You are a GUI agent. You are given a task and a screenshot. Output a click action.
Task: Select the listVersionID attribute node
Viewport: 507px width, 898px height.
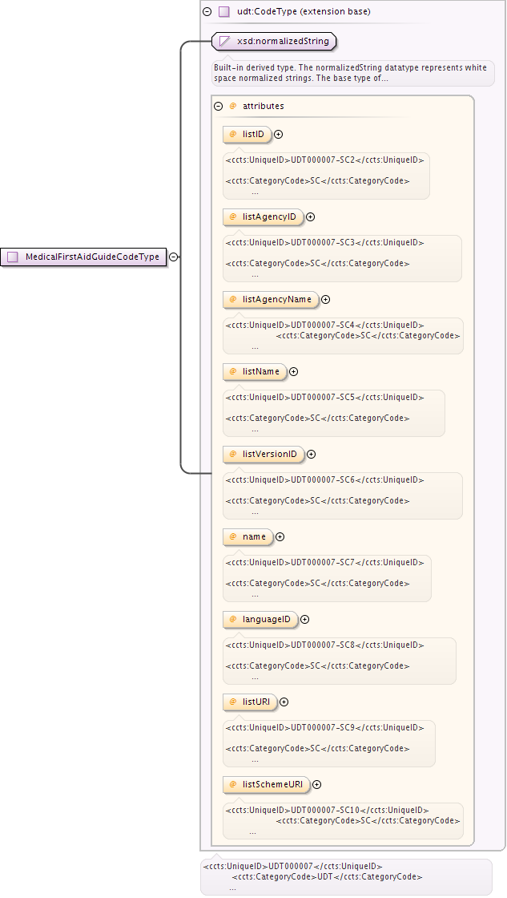coord(264,454)
